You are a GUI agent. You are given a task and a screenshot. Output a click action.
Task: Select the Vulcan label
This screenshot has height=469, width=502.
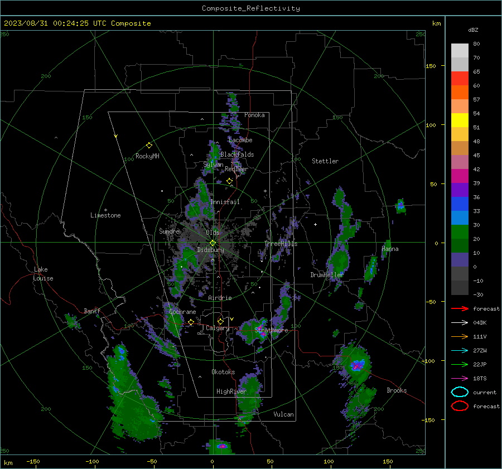pos(283,414)
